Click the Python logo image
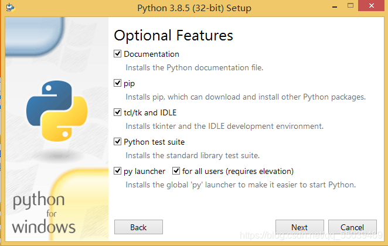Screen dimensions: 388x246 tap(57, 111)
